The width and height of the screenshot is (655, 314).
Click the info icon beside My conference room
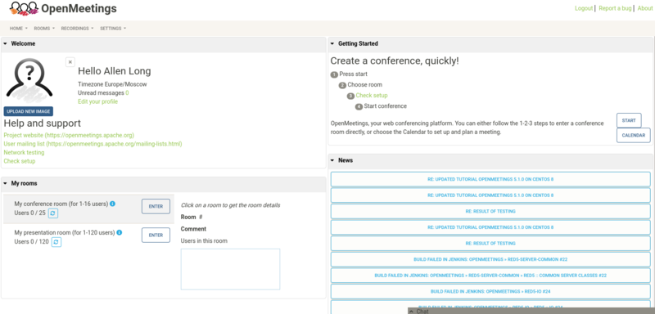tap(113, 204)
